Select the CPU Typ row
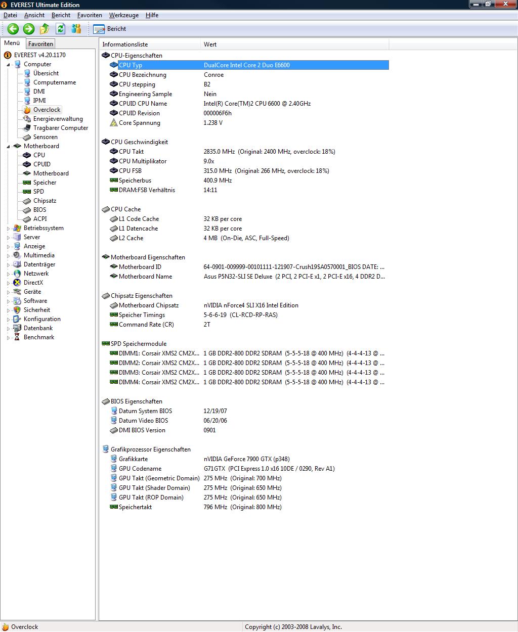This screenshot has height=632, width=518. (x=249, y=65)
